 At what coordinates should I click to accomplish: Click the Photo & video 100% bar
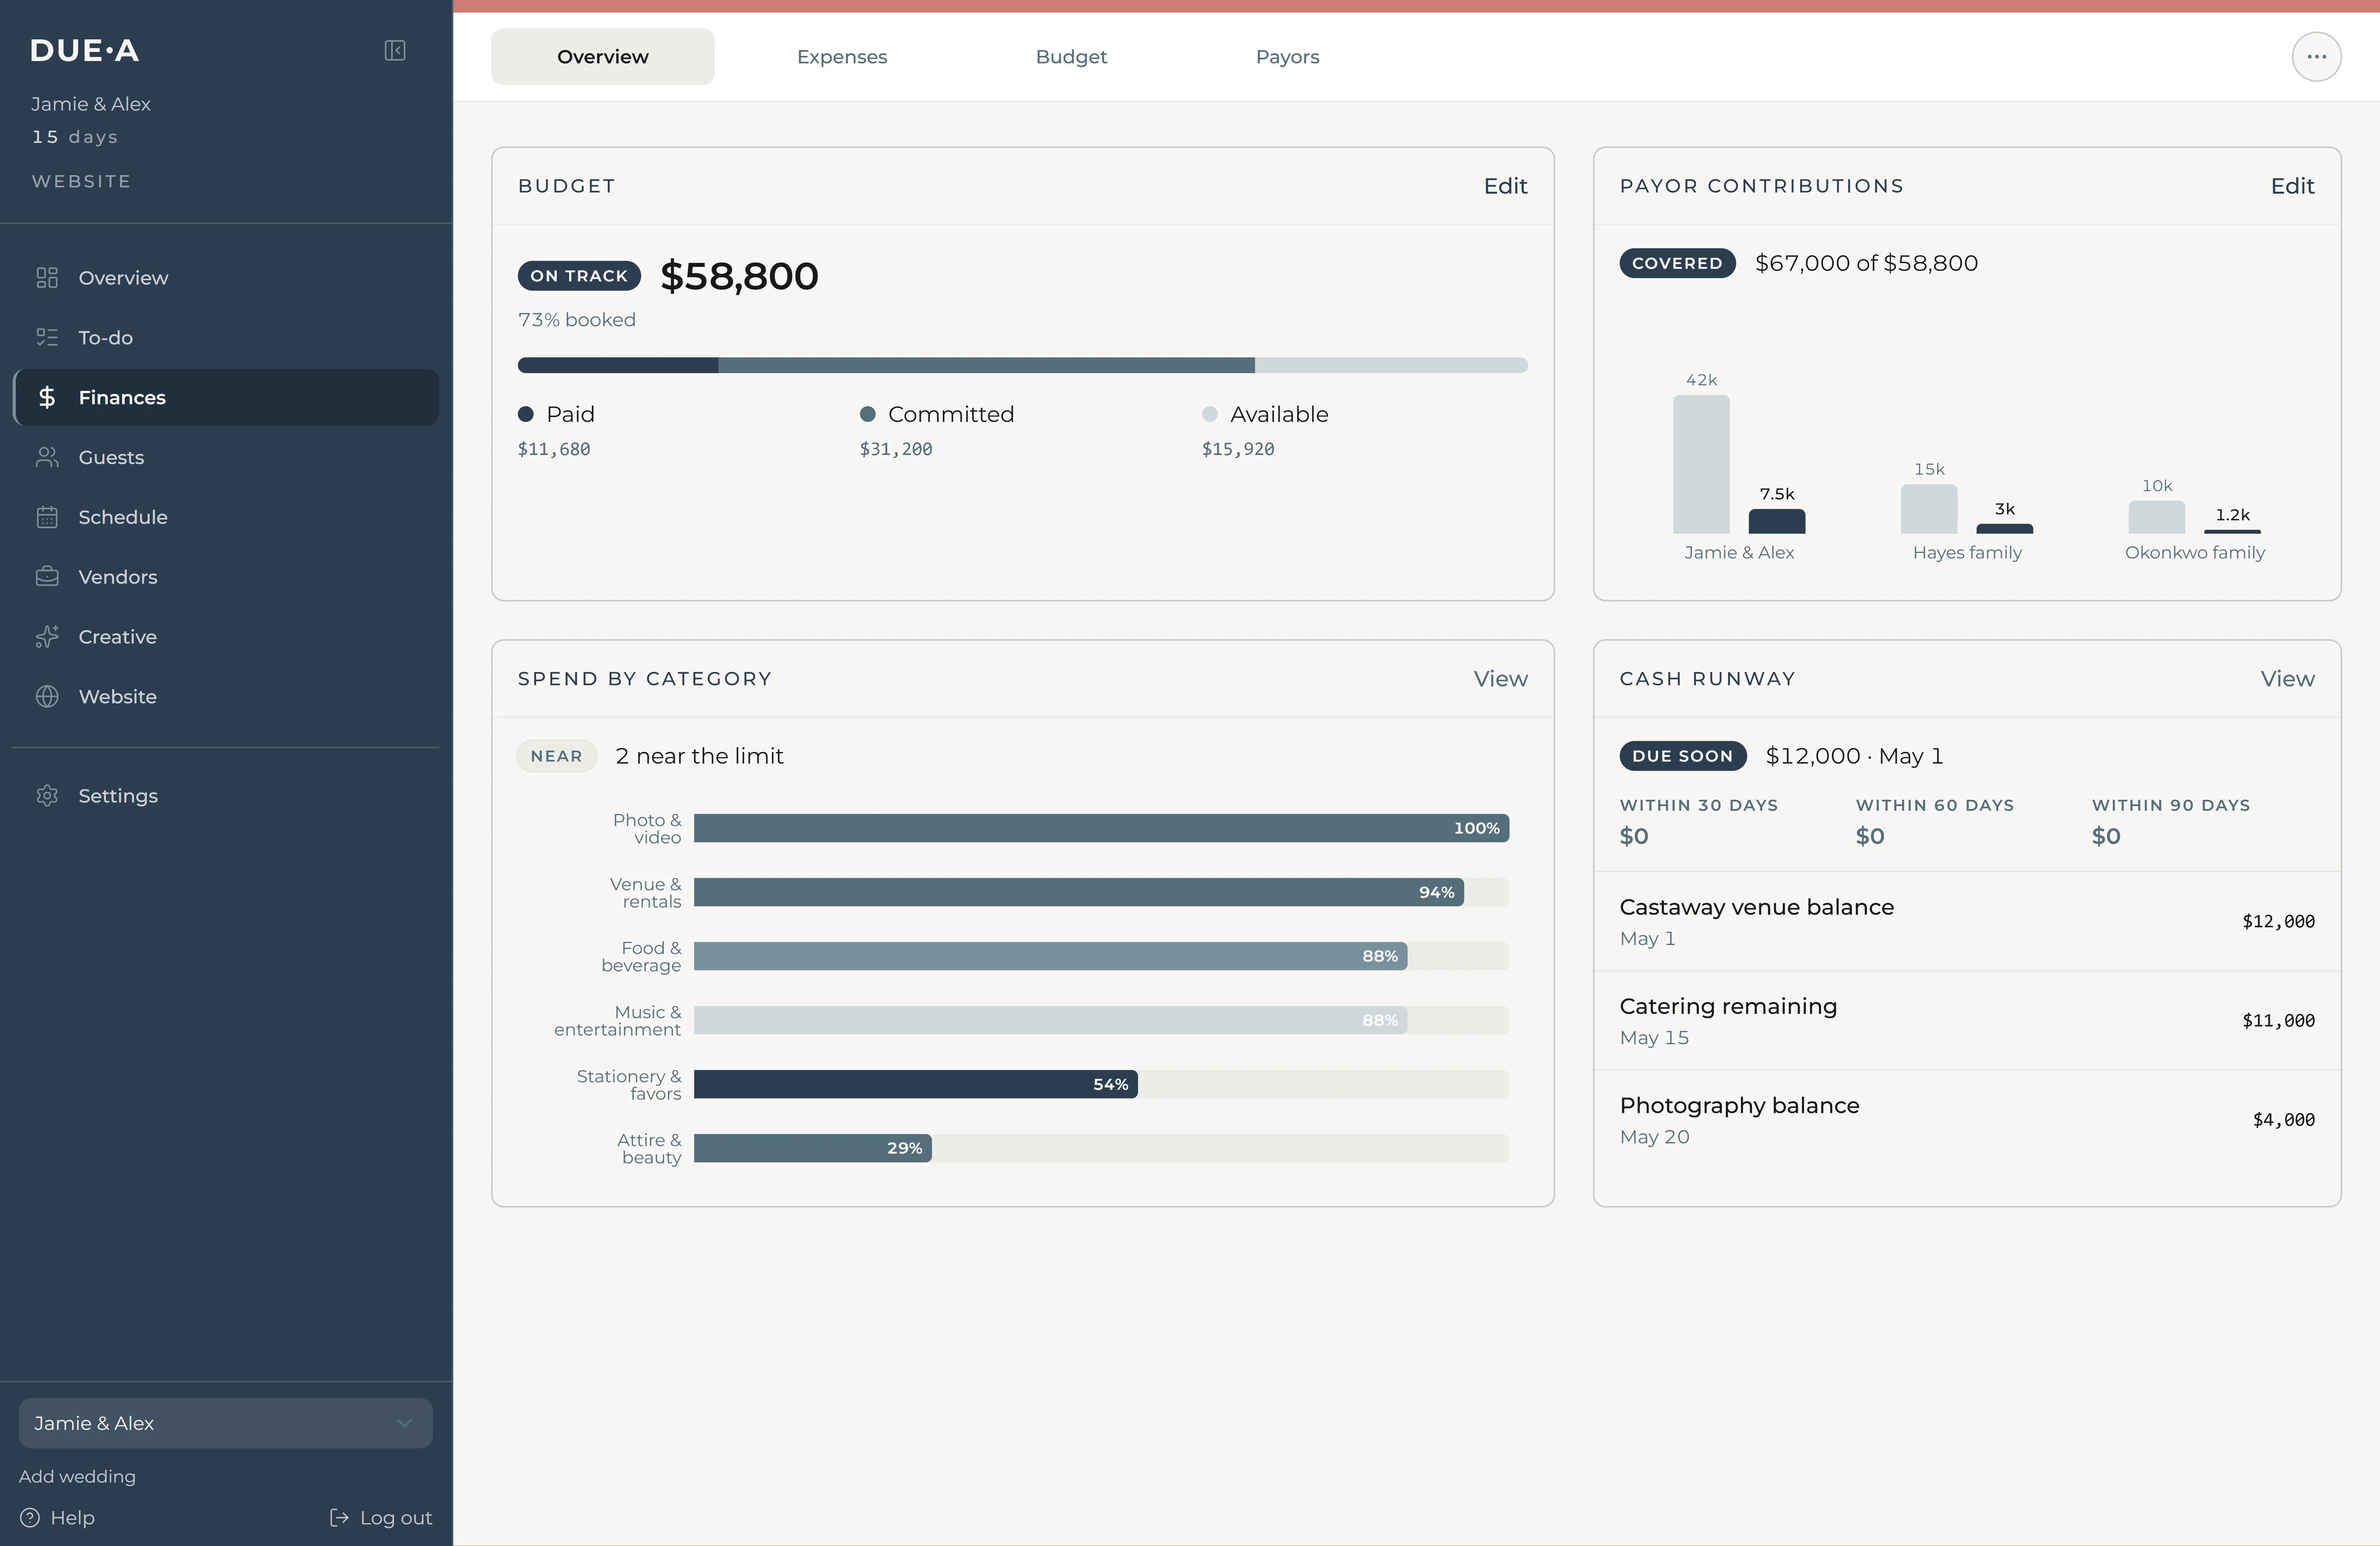click(x=1101, y=828)
